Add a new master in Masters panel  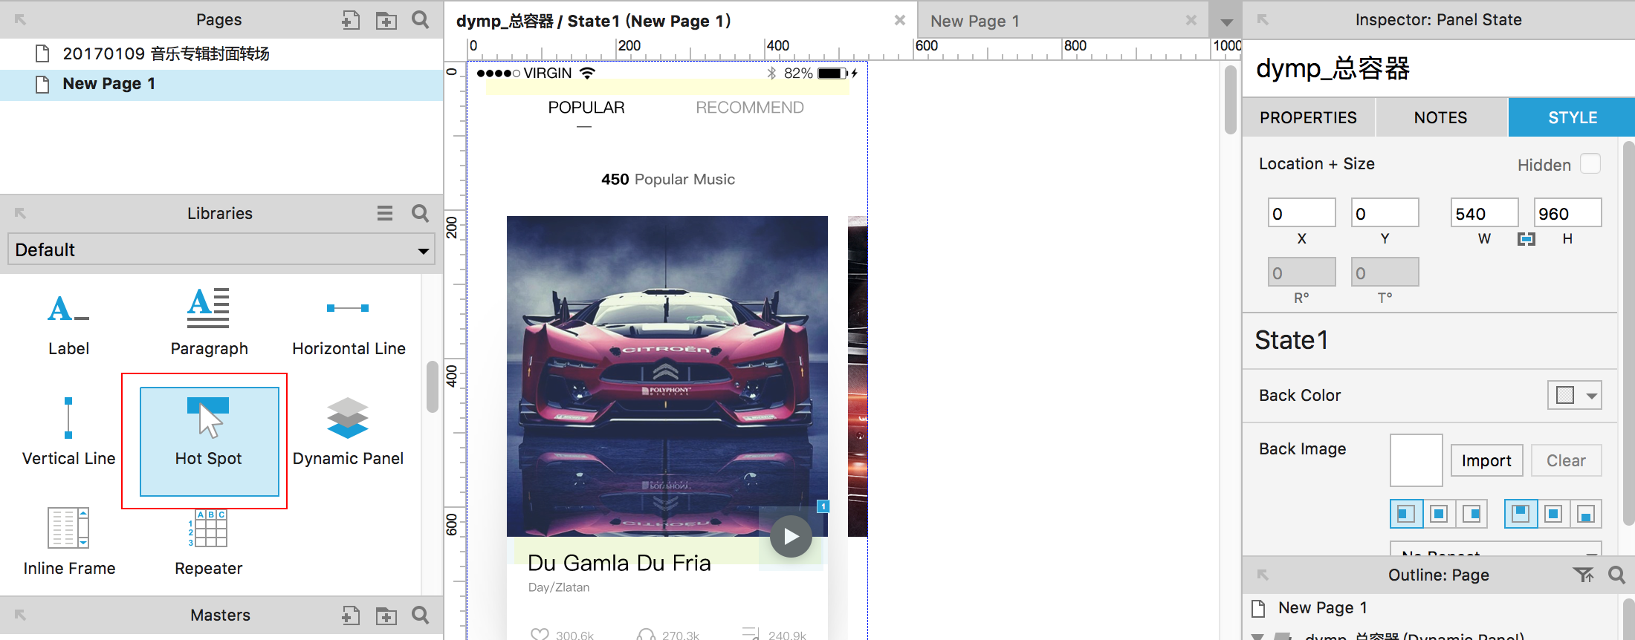[351, 615]
